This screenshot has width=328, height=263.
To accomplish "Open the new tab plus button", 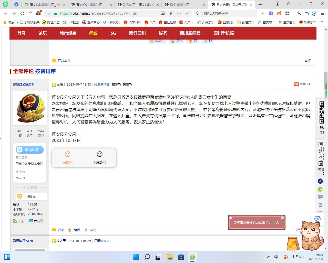I will pos(260,4).
